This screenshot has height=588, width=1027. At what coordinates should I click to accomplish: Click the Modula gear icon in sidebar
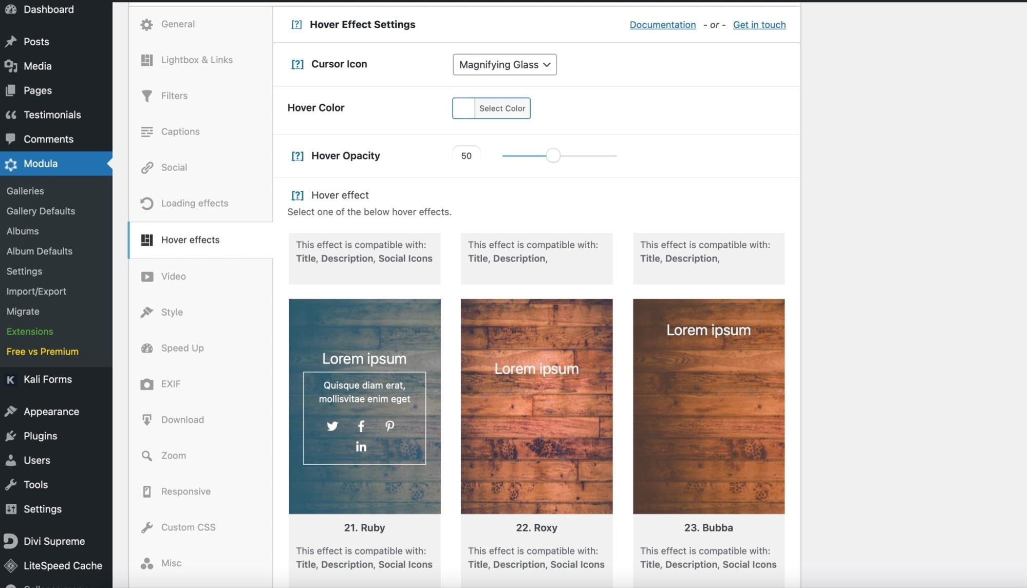[x=11, y=163]
